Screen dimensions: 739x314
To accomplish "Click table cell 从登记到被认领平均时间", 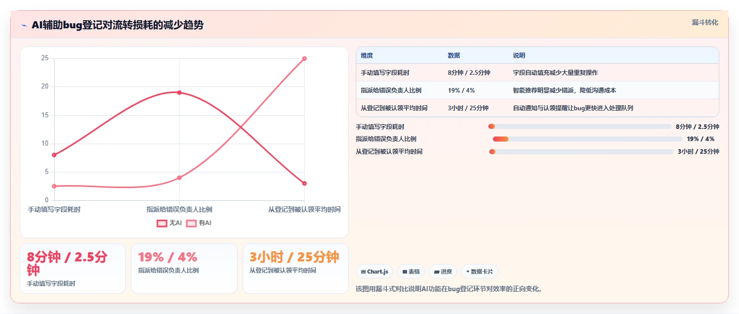I will pyautogui.click(x=394, y=108).
